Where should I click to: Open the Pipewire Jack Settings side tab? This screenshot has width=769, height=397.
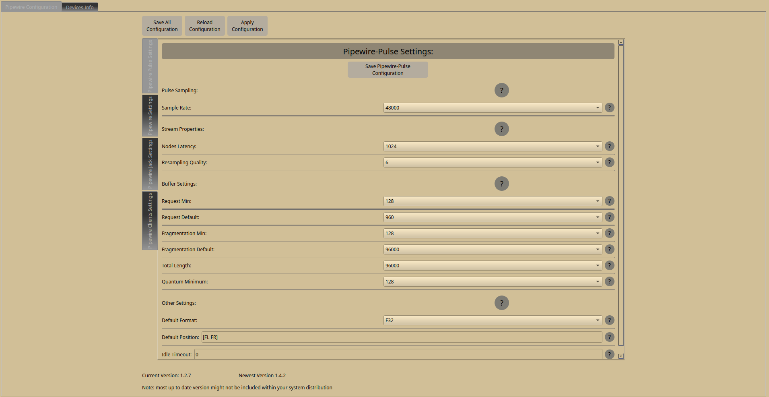150,164
